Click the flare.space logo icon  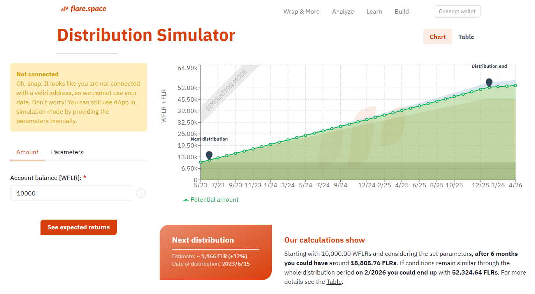[x=64, y=9]
